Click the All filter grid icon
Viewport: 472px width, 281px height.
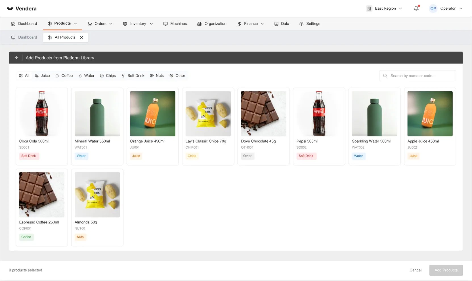(x=21, y=76)
